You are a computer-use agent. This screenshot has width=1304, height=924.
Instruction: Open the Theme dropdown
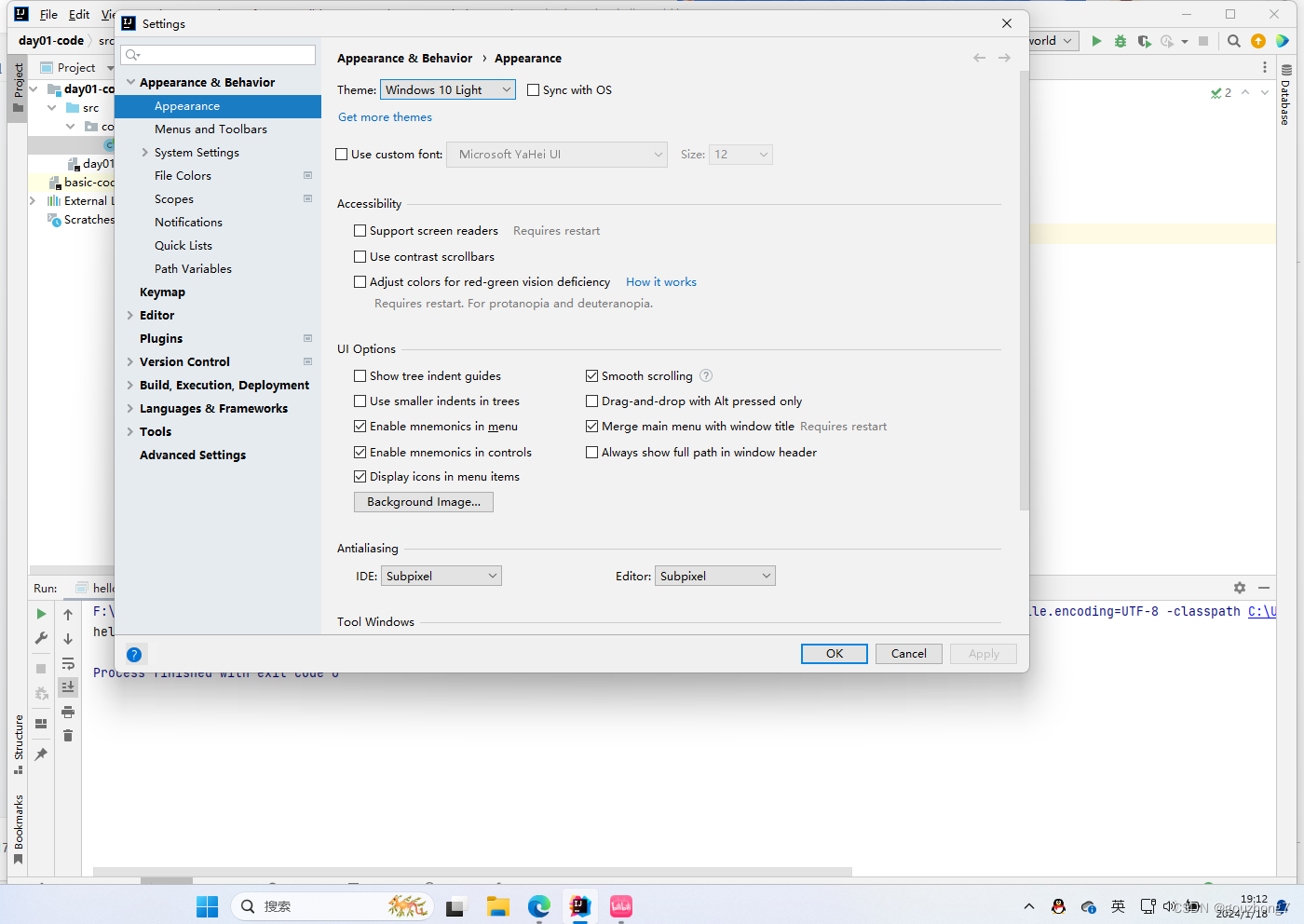pyautogui.click(x=448, y=89)
